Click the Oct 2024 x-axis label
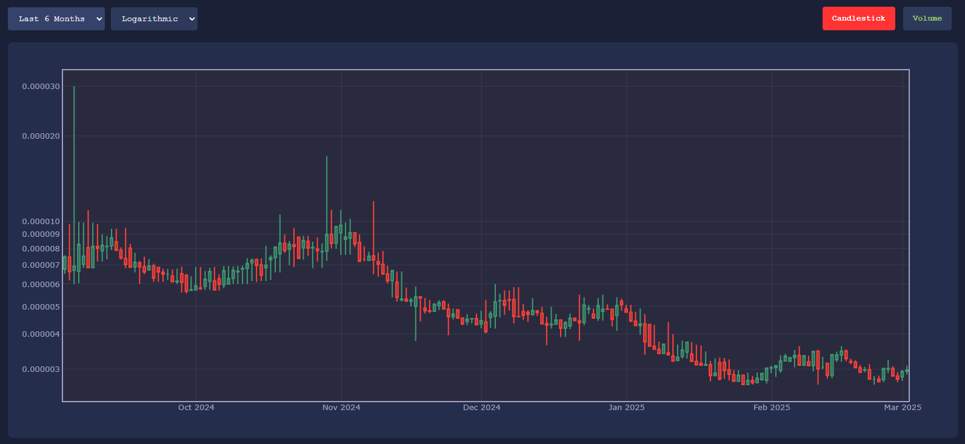Image resolution: width=965 pixels, height=444 pixels. click(x=196, y=408)
